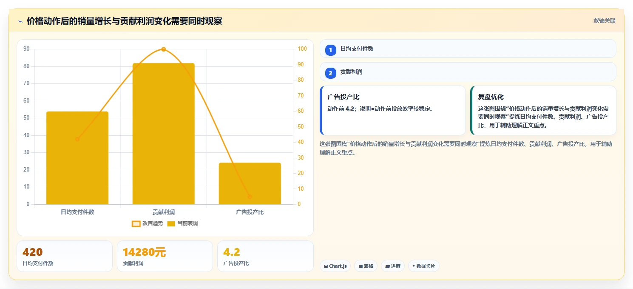Click the chart icon beside the header title
633x289 pixels.
[x=20, y=21]
